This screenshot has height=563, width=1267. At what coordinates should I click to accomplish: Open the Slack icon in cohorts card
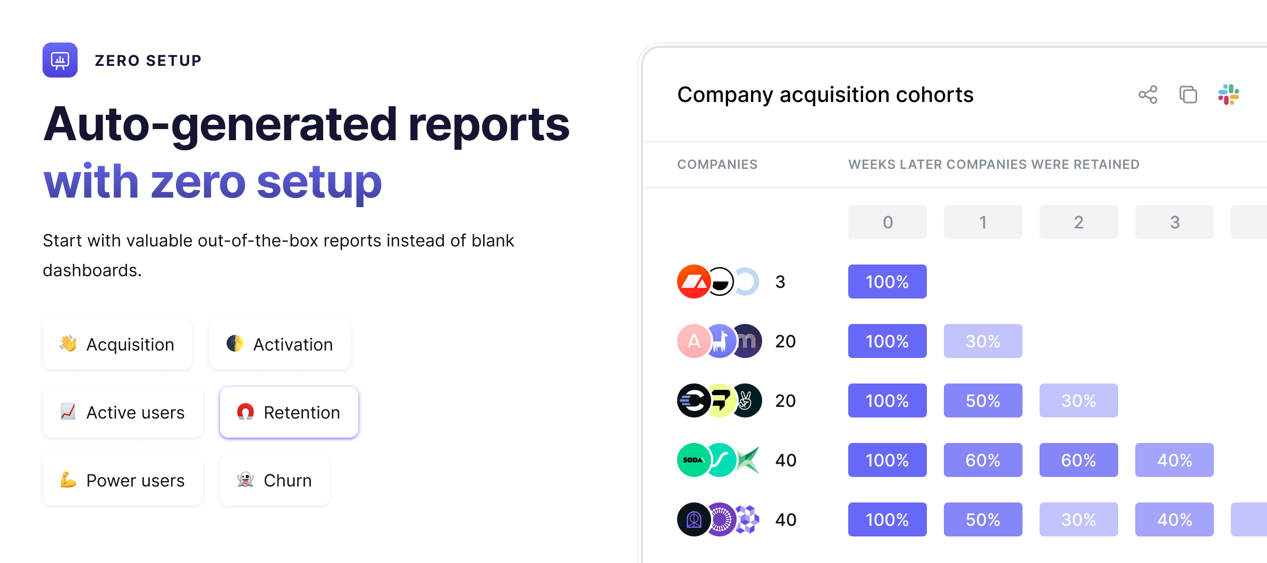1229,95
